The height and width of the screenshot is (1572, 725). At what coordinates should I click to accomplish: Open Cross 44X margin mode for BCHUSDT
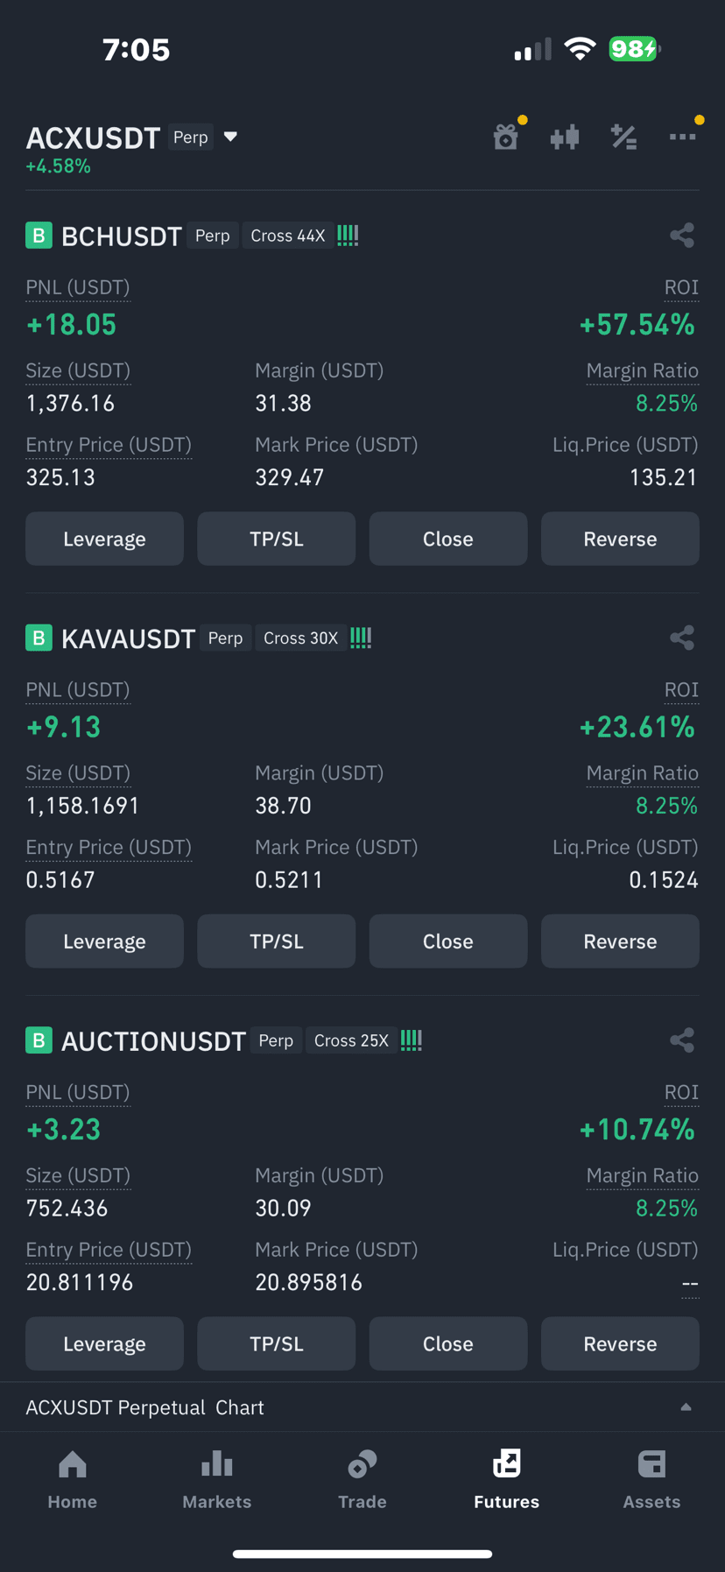pyautogui.click(x=288, y=236)
